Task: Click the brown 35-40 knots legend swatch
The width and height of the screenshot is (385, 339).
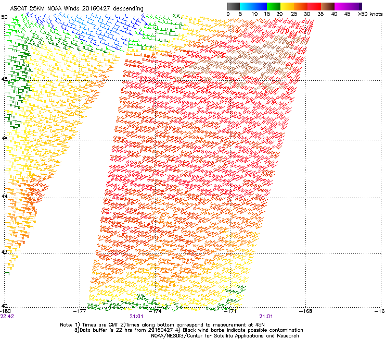Action: coord(328,6)
